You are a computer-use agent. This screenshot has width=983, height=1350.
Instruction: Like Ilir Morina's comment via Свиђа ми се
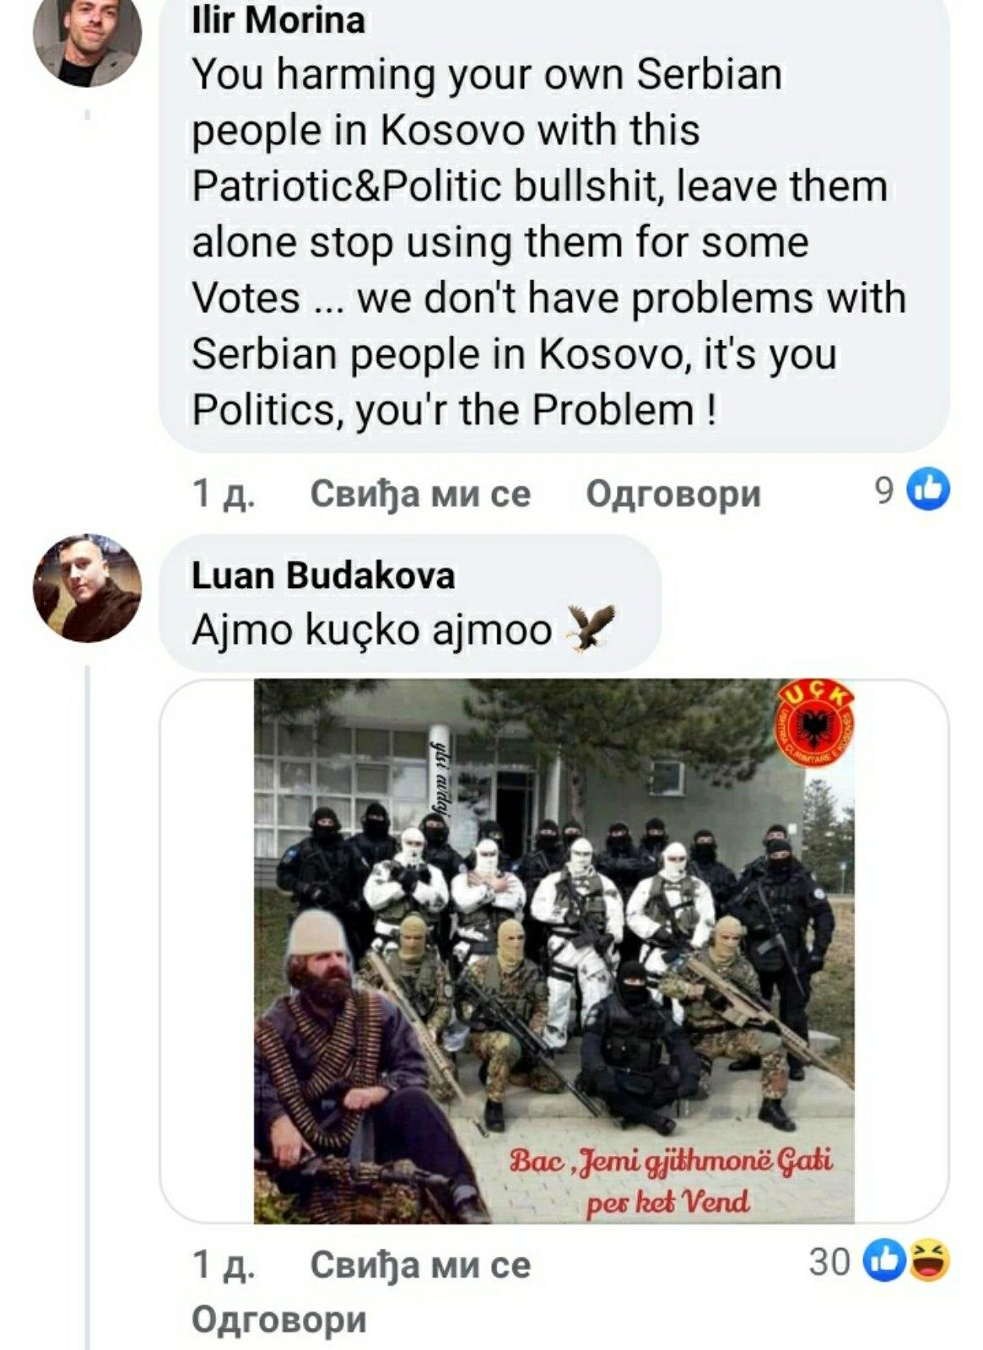(420, 493)
